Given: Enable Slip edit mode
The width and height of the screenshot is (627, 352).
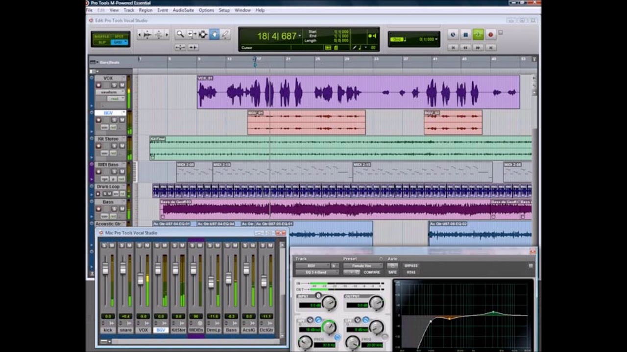Looking at the screenshot, I should pos(102,42).
